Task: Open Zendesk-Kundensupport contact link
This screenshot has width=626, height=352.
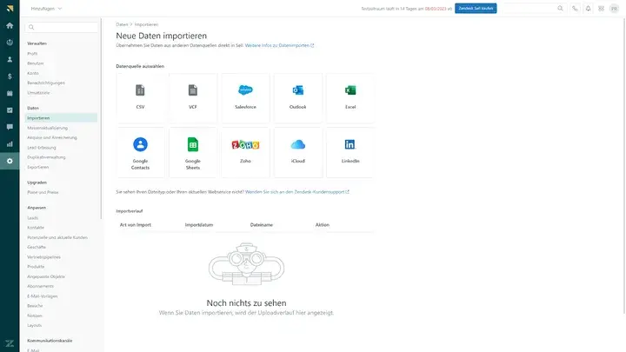Action: pyautogui.click(x=297, y=192)
